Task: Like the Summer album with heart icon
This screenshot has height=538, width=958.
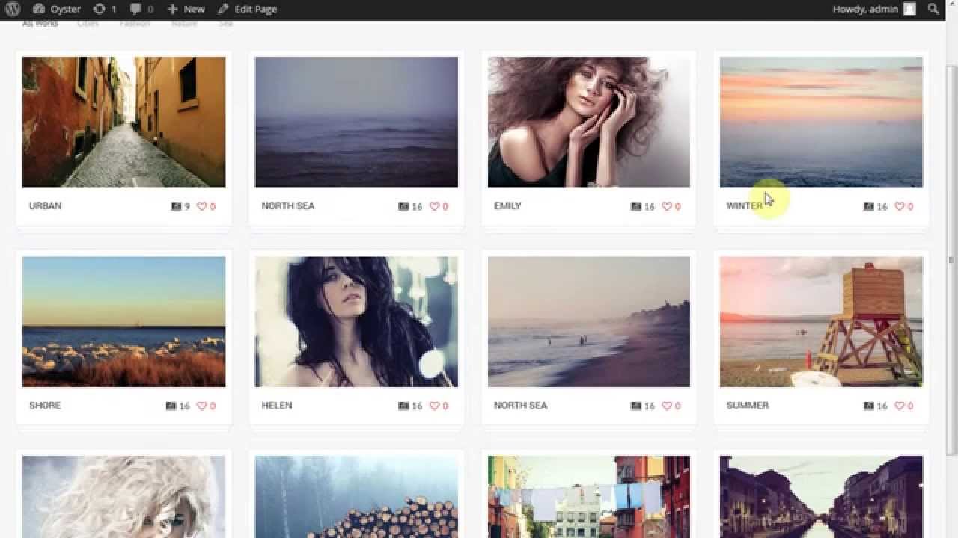Action: 900,406
